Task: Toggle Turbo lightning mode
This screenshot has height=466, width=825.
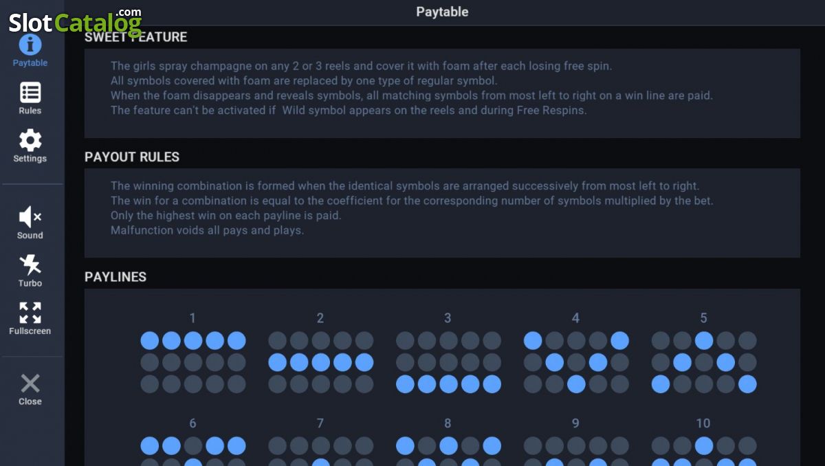Action: click(30, 265)
